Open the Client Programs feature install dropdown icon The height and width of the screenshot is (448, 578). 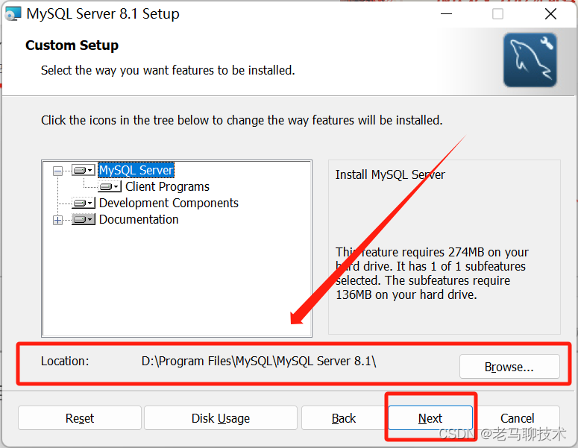point(110,187)
